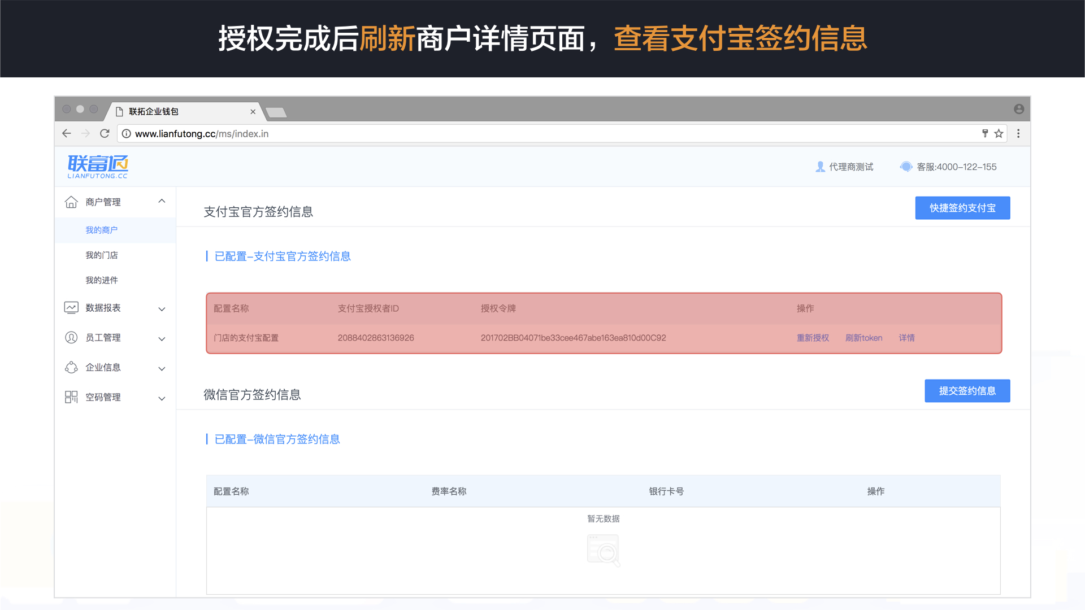
Task: Open 我的门店 in the sidebar
Action: point(102,255)
